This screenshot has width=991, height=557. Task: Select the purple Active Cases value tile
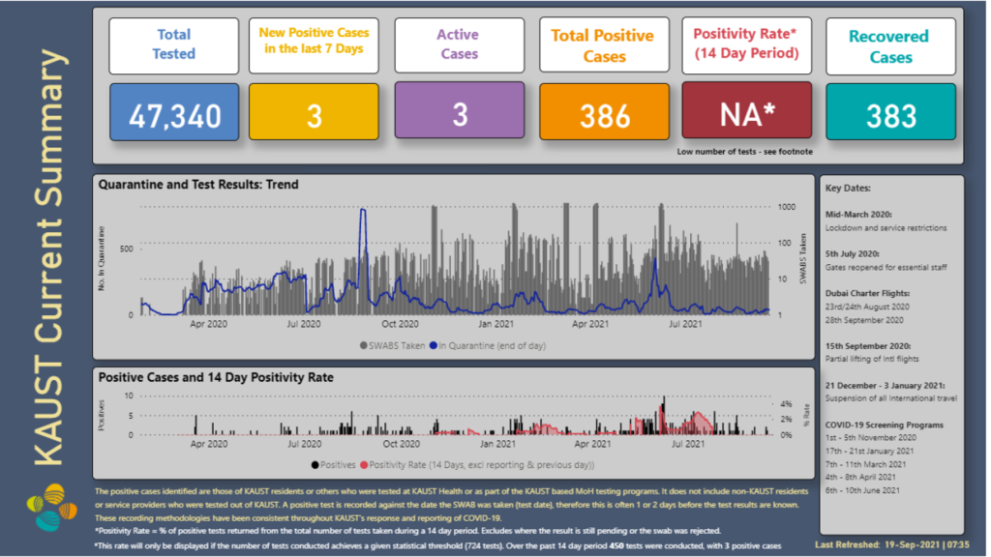(459, 113)
